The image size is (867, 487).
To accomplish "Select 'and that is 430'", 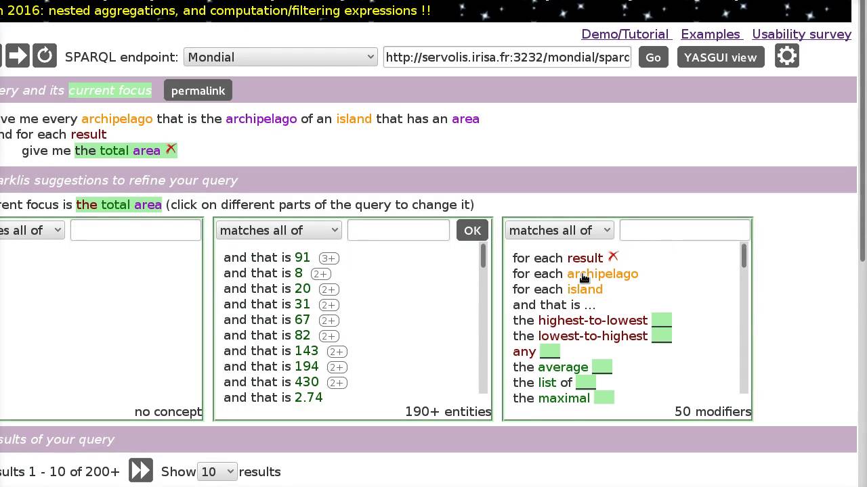I will [x=271, y=382].
